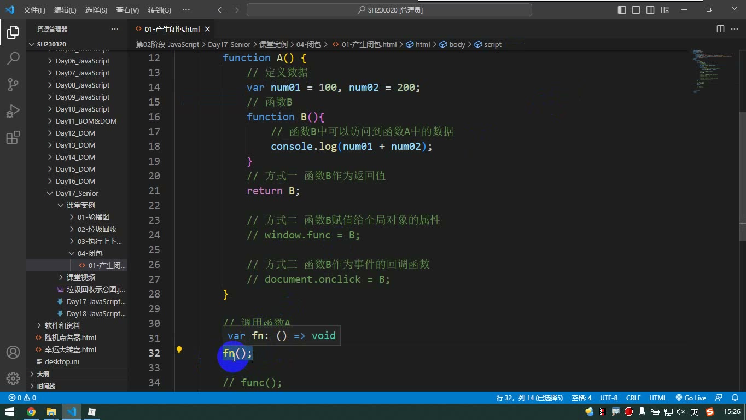
Task: Open the 查看(V) menu
Action: [127, 10]
